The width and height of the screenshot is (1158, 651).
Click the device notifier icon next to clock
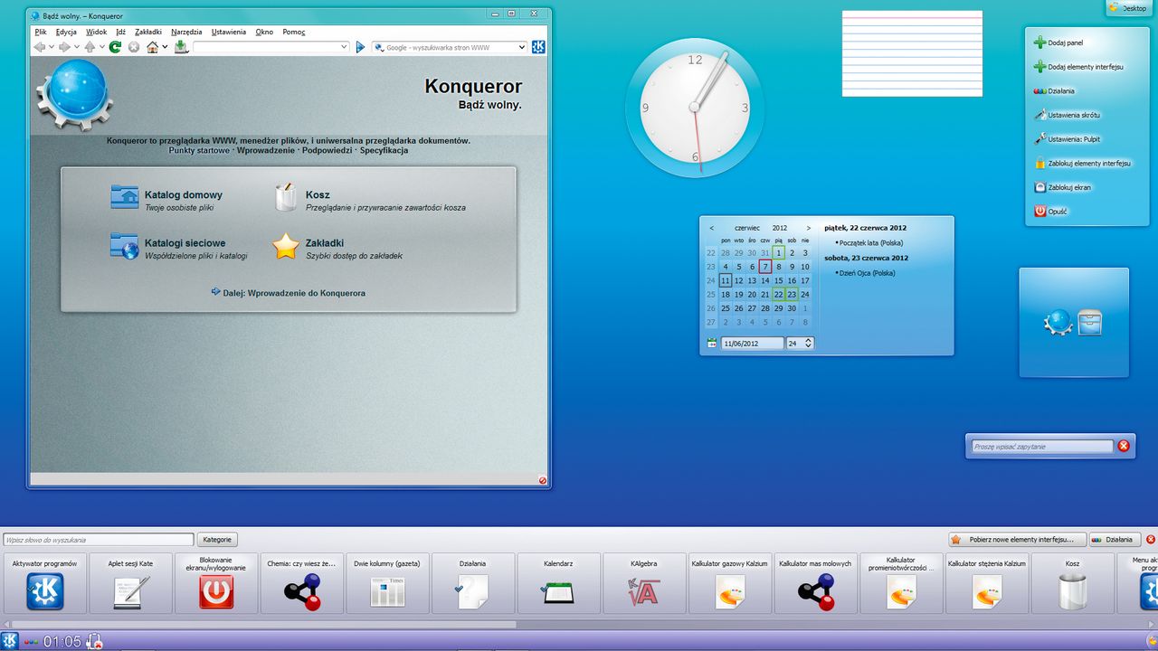[x=93, y=642]
